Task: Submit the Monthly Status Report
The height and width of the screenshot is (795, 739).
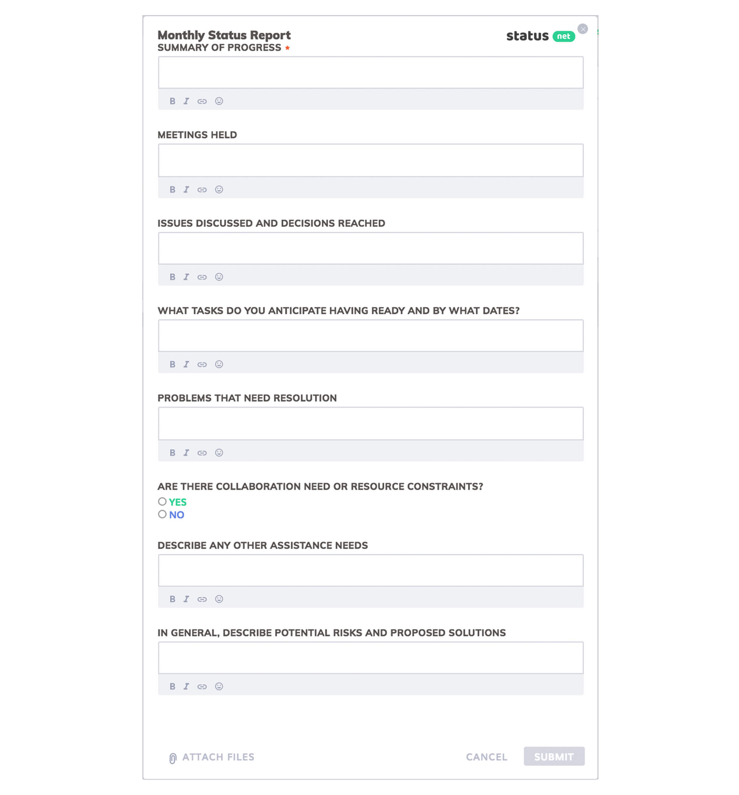Action: [x=554, y=757]
